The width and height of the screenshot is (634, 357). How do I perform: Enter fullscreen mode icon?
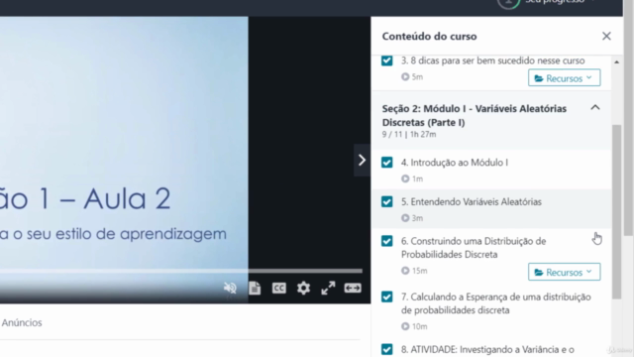click(328, 288)
